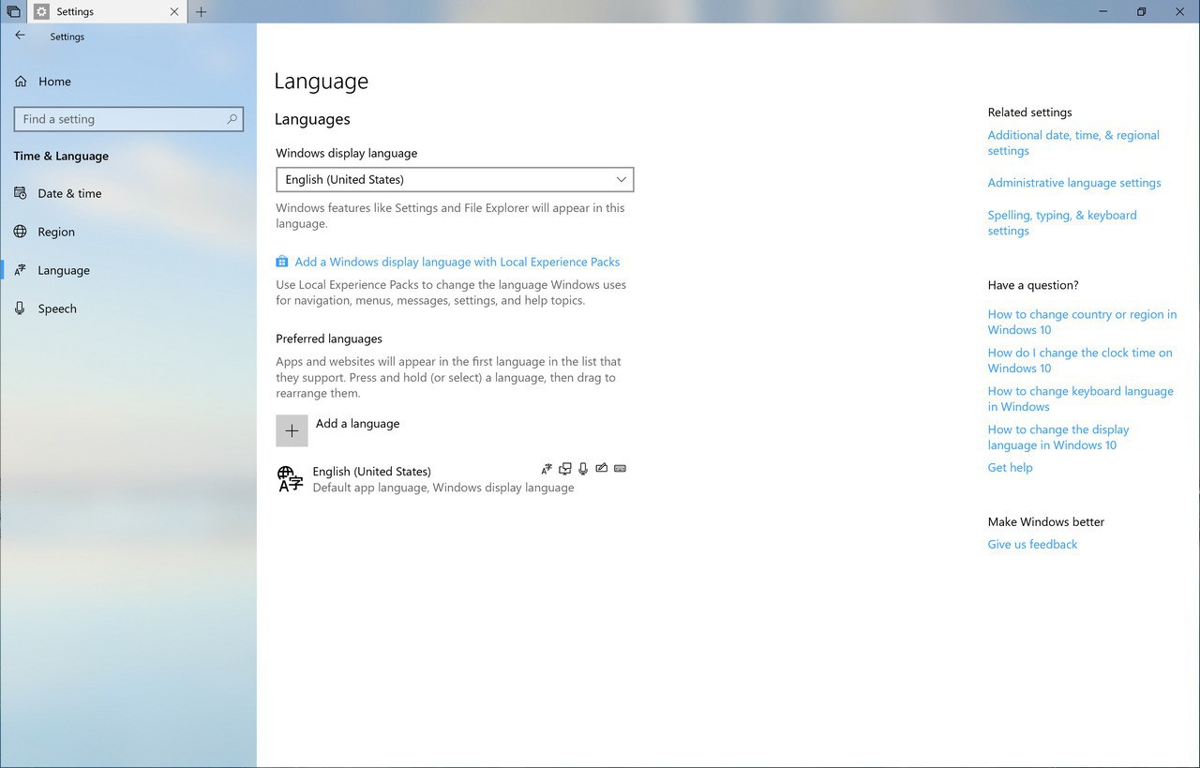Click the text-to-speech feature icon for English

pos(565,468)
